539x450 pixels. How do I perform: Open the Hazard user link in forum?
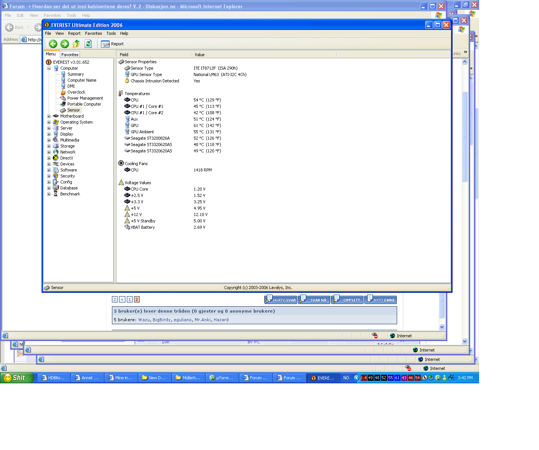(x=221, y=320)
